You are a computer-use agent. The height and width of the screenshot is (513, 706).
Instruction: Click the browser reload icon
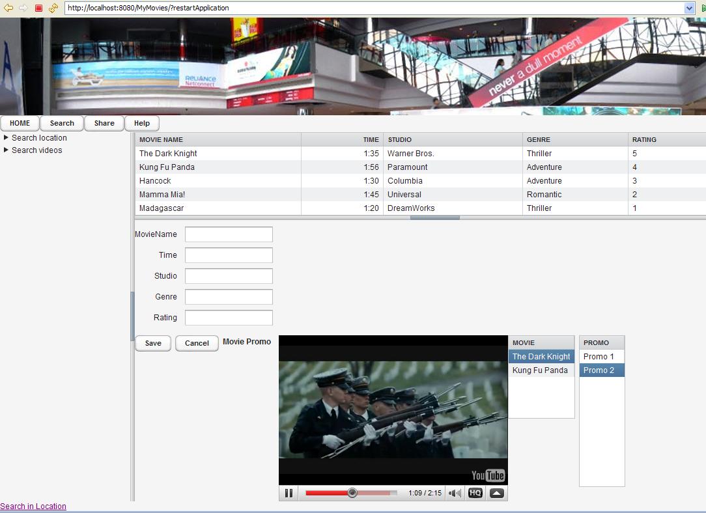pos(53,8)
